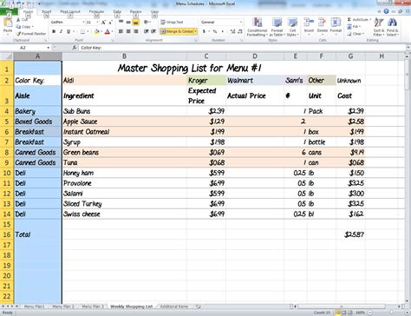Open Find & Select binoculars menu
The image size is (411, 316).
pyautogui.click(x=392, y=27)
